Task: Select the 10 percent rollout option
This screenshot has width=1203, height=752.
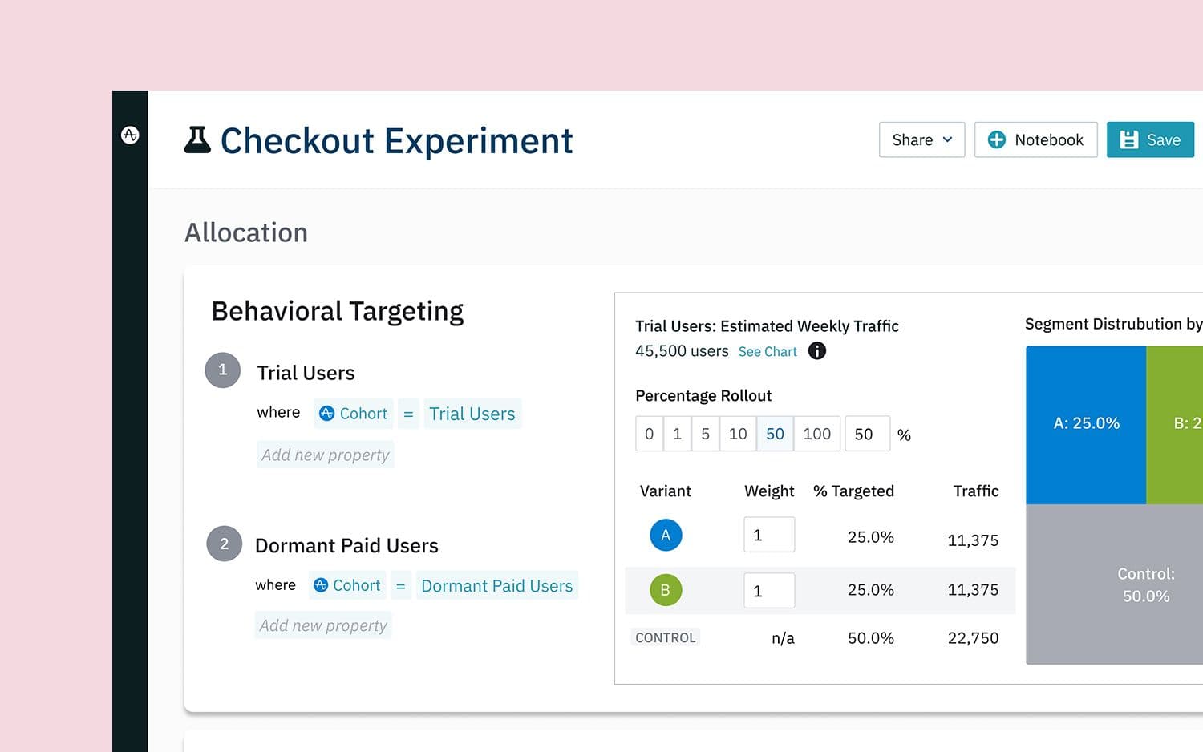Action: pos(737,434)
